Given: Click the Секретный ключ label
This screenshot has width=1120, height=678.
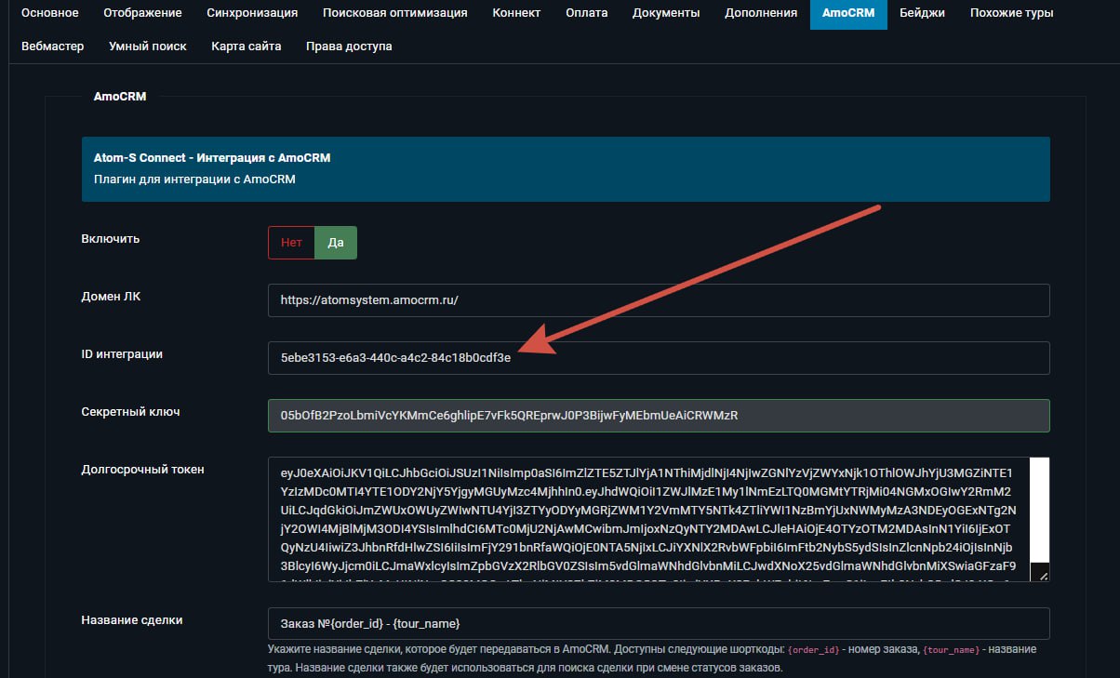Looking at the screenshot, I should [130, 411].
